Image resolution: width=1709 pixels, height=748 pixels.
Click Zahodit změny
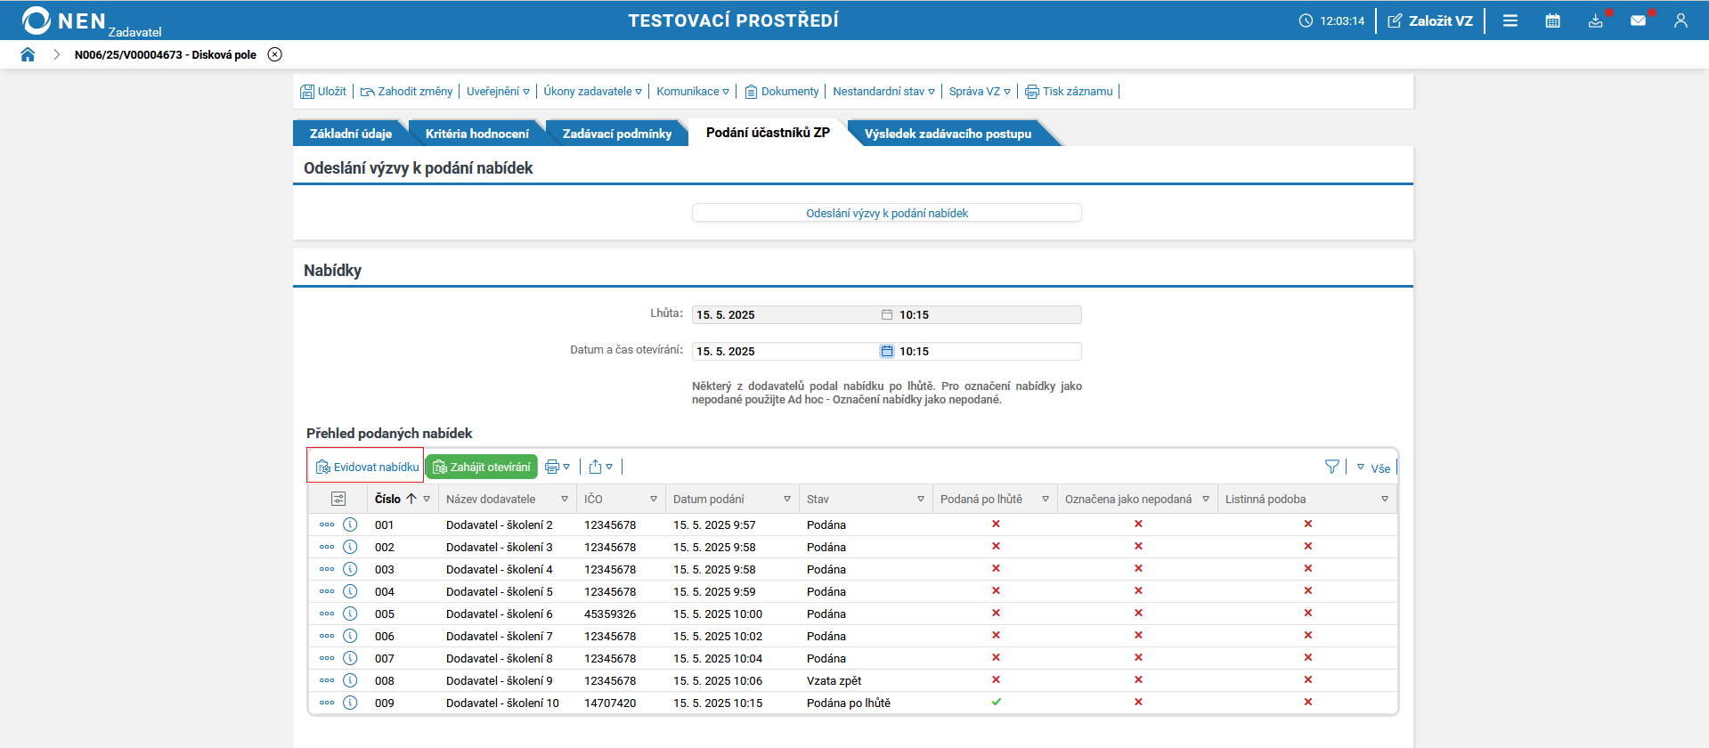pyautogui.click(x=407, y=91)
